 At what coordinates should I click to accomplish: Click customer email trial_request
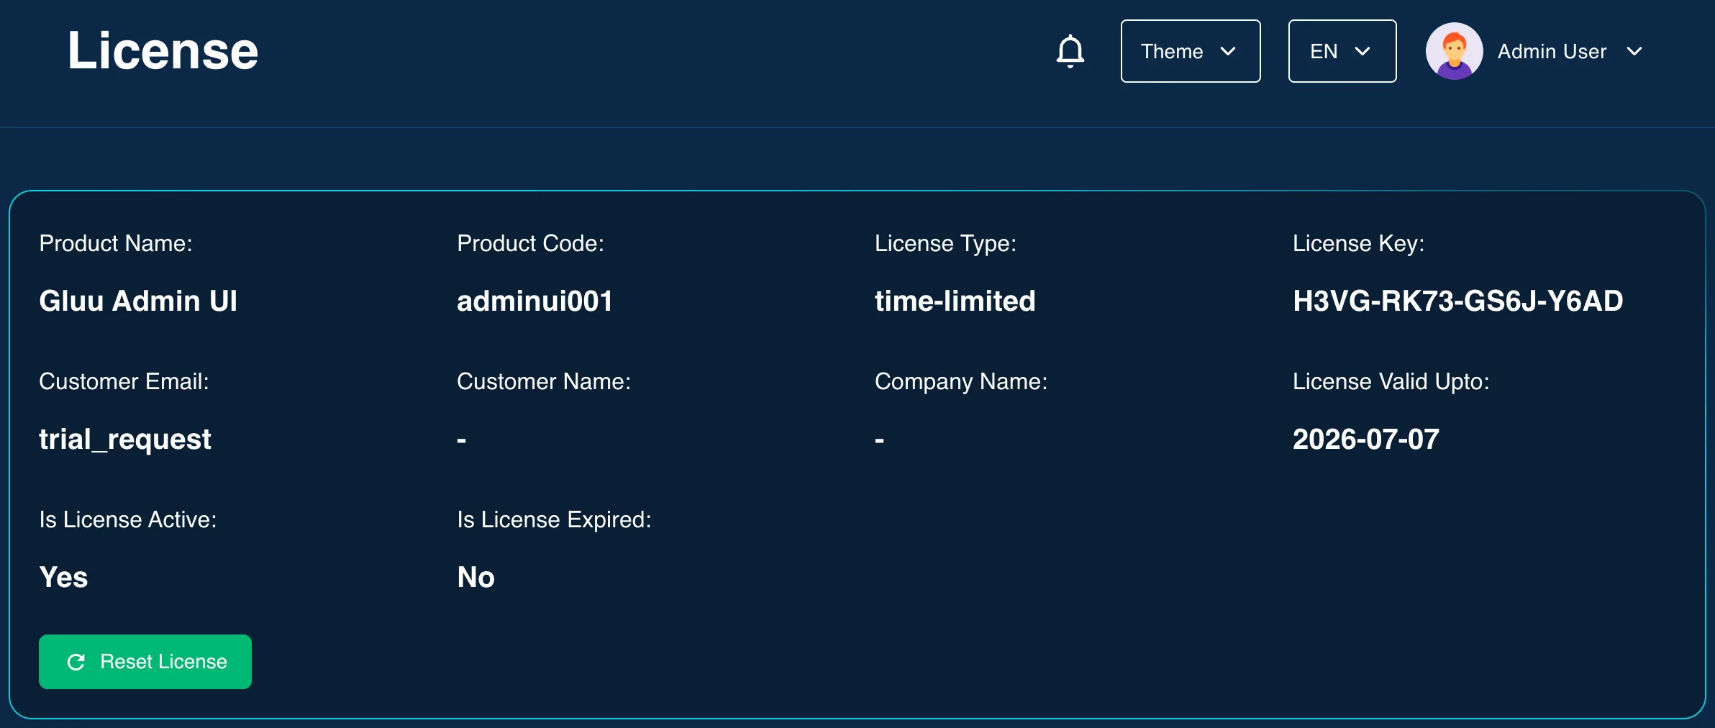125,440
